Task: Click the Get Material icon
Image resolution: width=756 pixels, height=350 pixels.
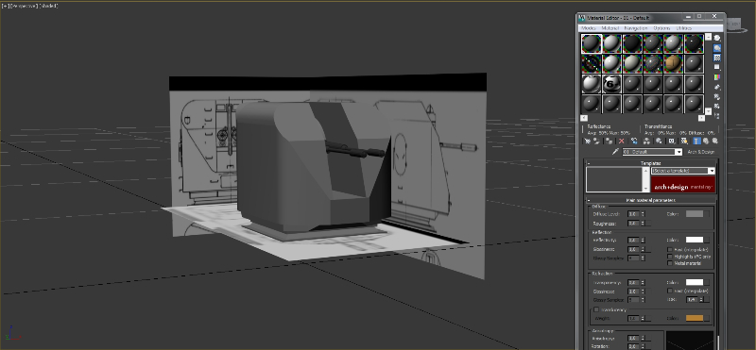Action: [x=587, y=142]
